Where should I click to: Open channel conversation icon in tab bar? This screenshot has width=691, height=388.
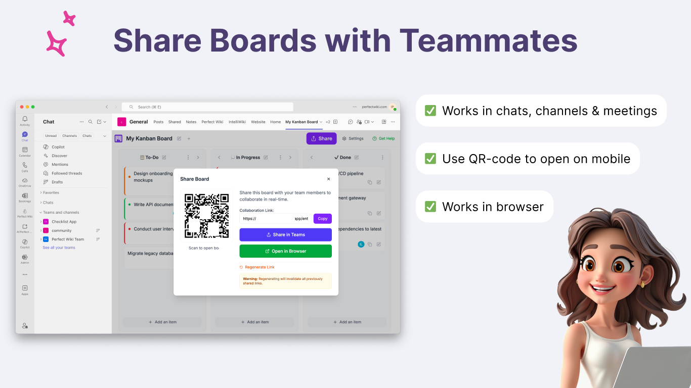click(350, 122)
